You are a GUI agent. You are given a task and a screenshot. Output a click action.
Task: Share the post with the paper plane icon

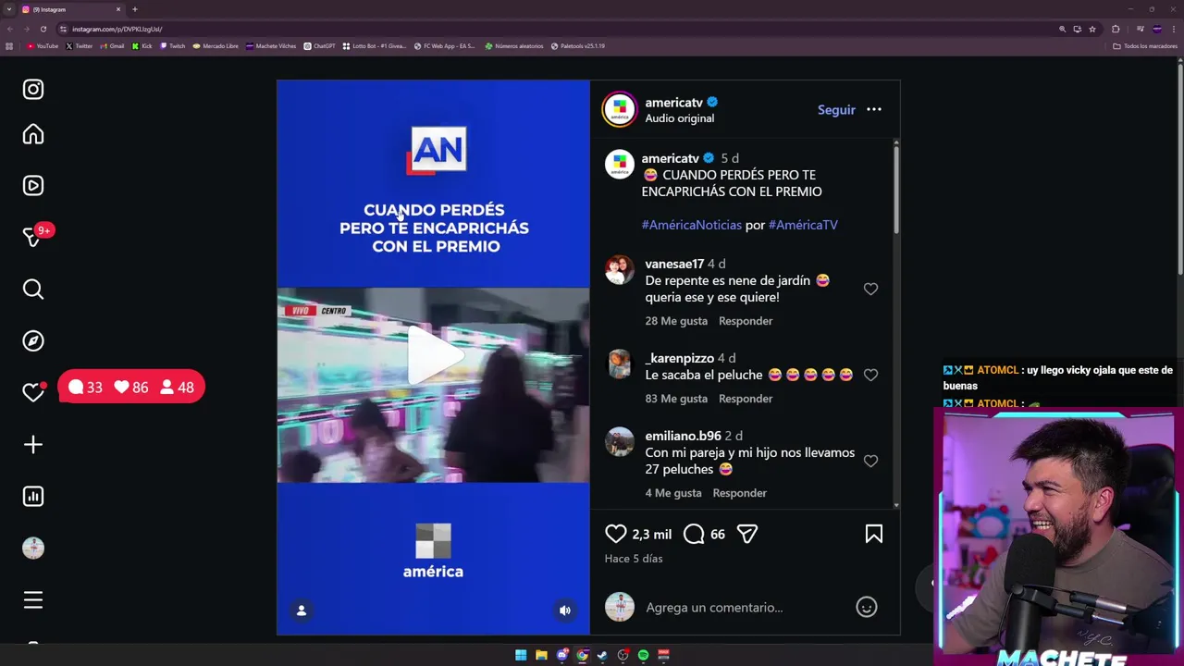(x=747, y=534)
